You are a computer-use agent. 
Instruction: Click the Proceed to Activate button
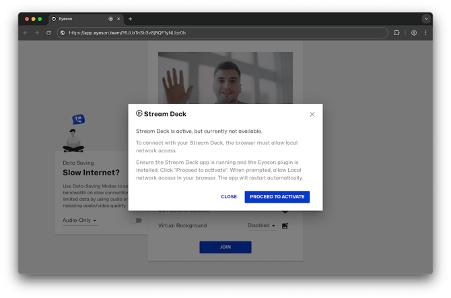click(277, 197)
